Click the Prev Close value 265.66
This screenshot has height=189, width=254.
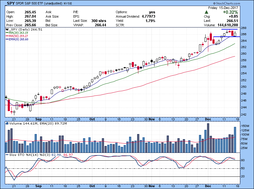[x=30, y=25]
